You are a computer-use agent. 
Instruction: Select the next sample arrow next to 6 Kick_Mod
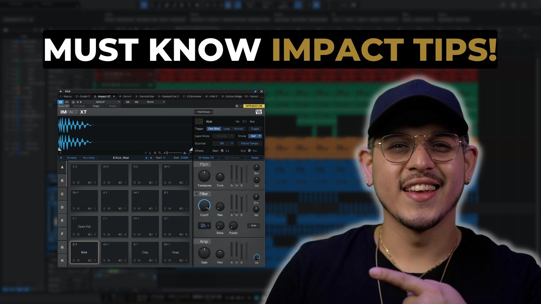pos(151,158)
